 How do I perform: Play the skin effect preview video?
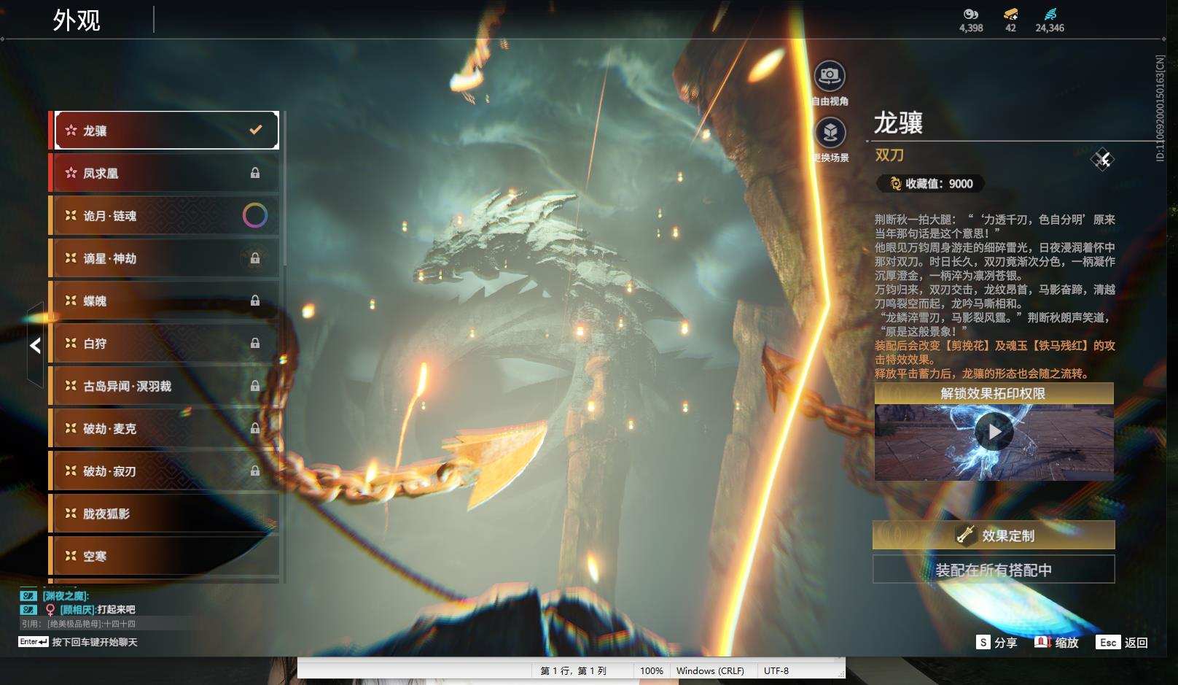click(x=994, y=432)
